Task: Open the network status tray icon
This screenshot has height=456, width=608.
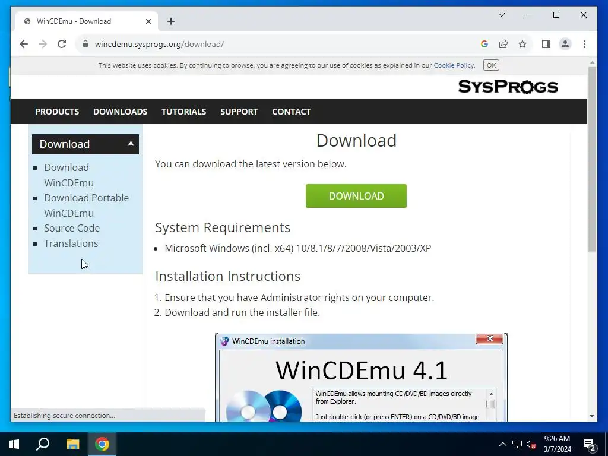Action: [517, 444]
